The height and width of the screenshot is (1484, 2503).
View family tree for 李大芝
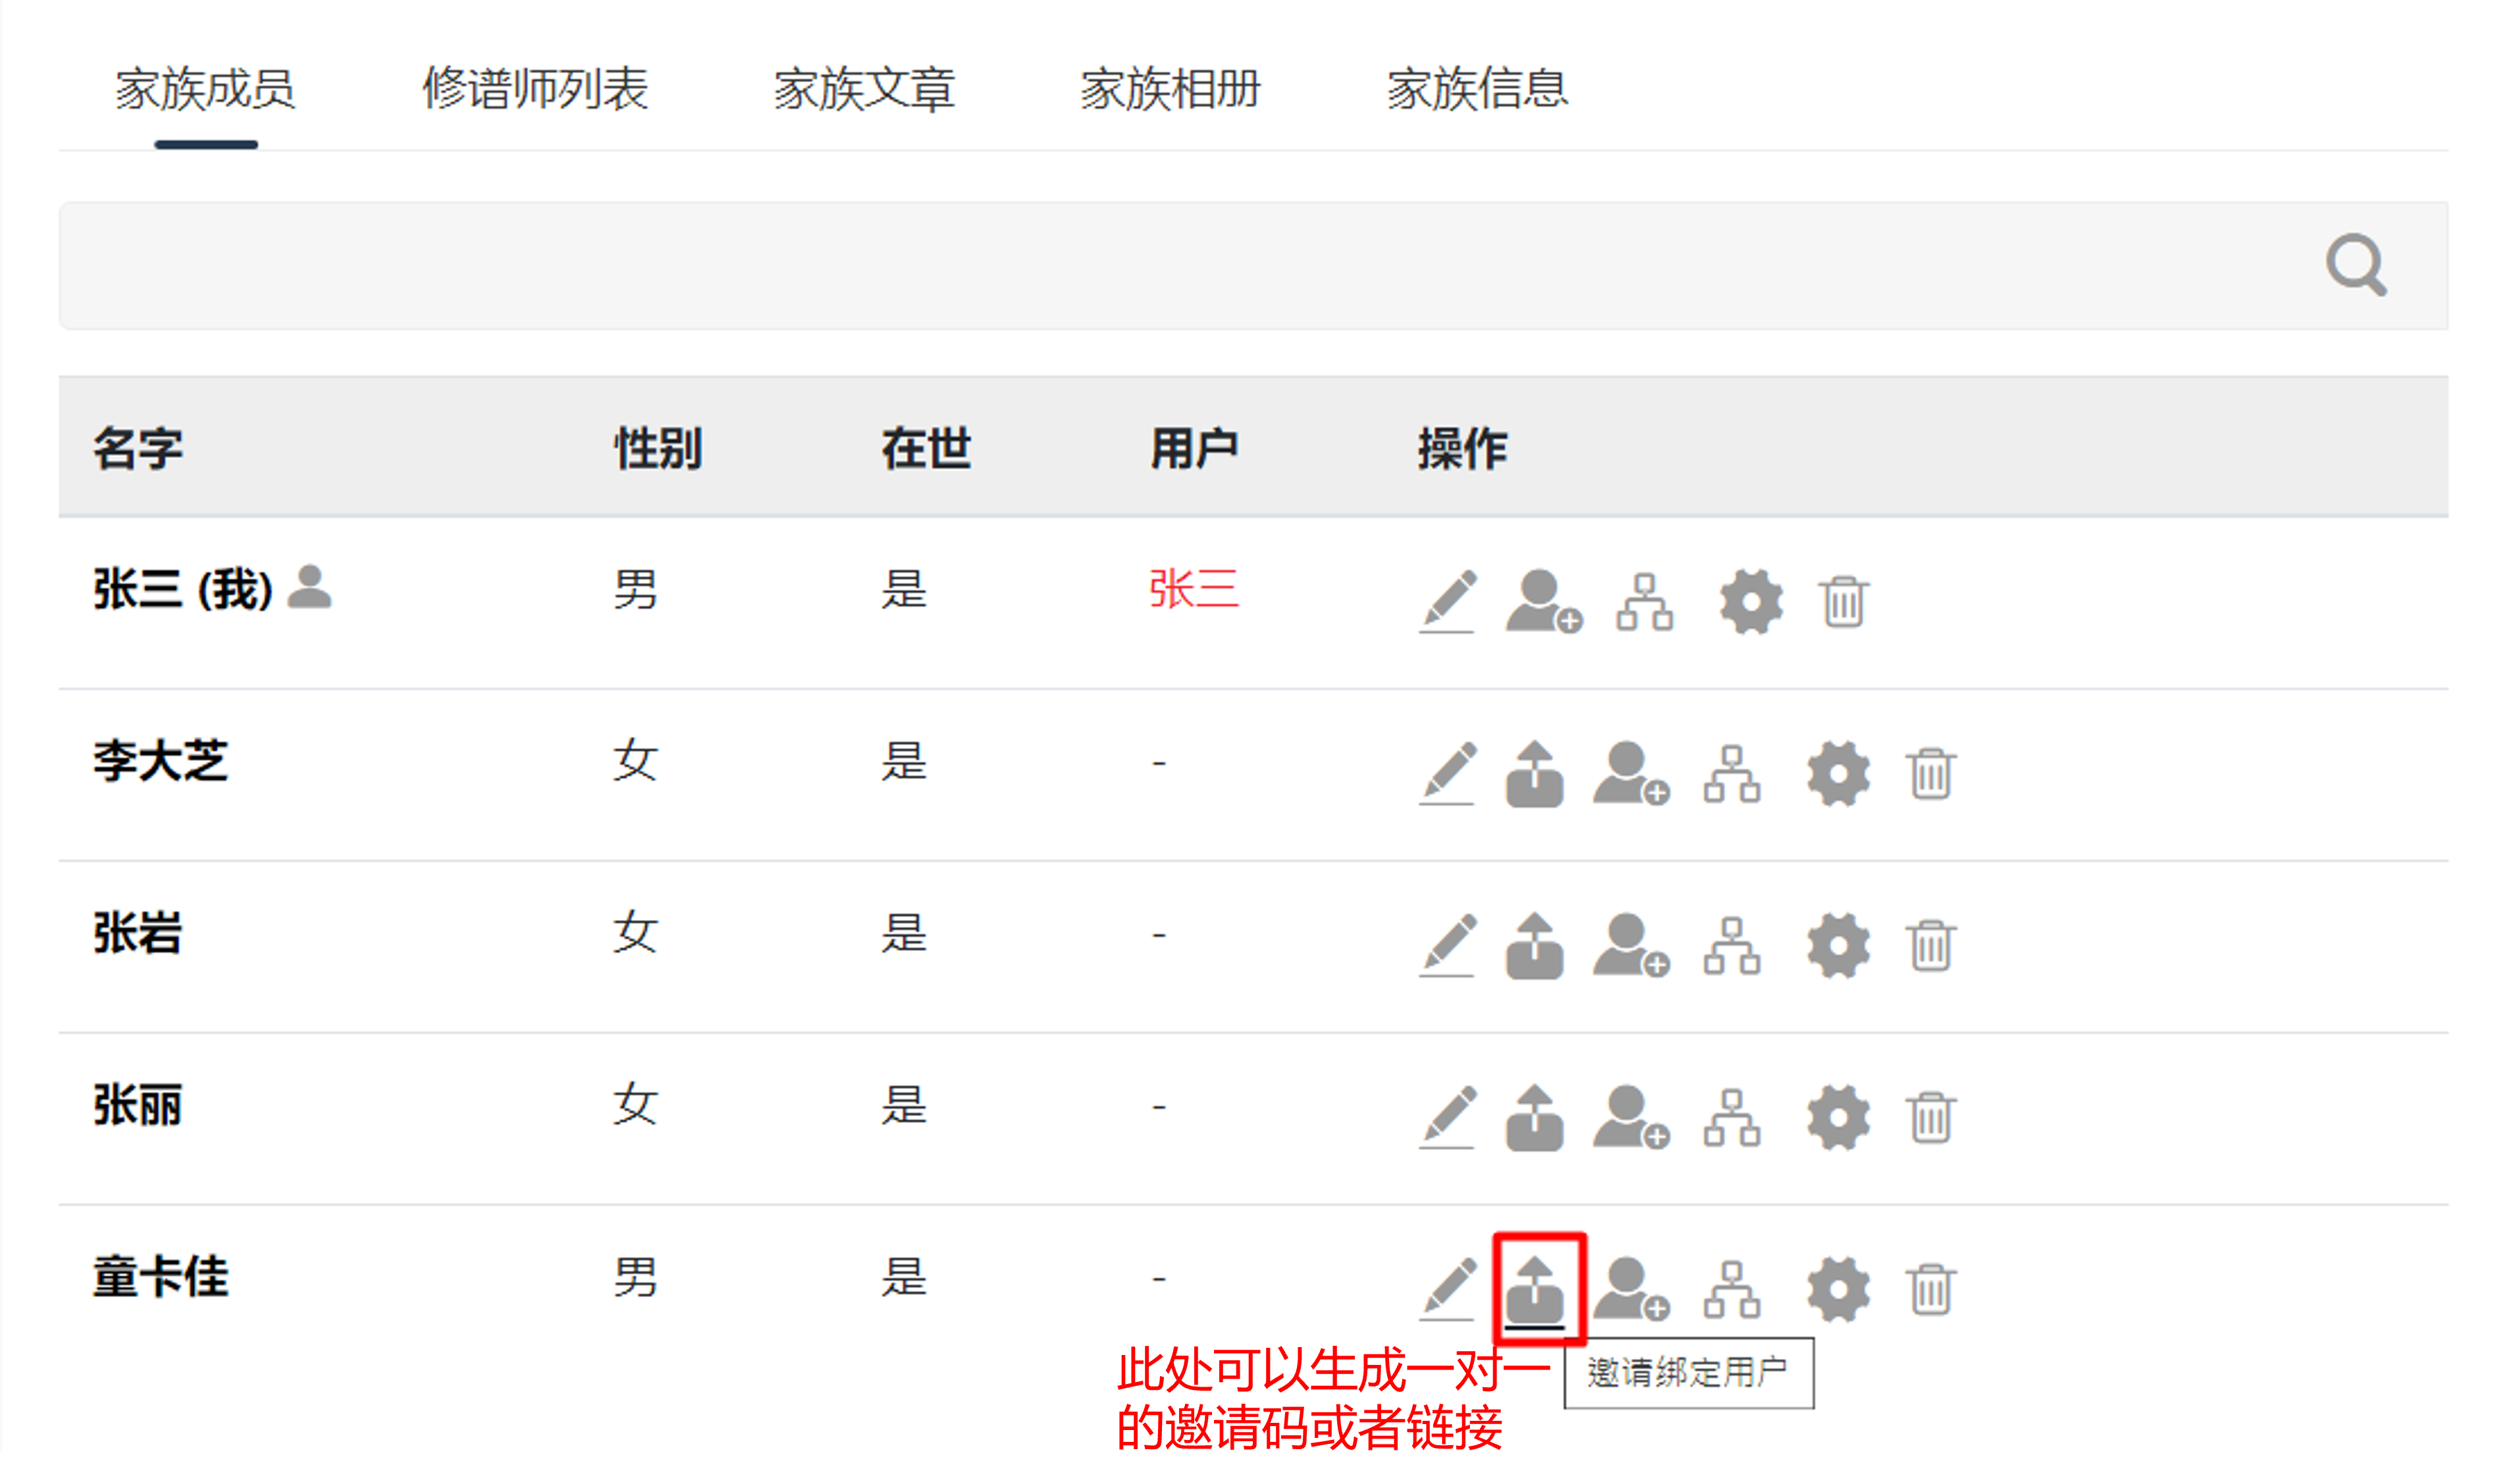point(1731,773)
